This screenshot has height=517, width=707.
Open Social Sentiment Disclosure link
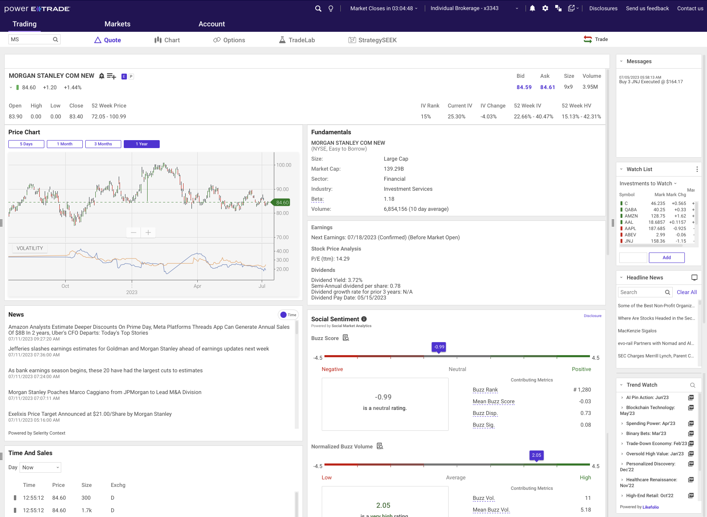592,316
